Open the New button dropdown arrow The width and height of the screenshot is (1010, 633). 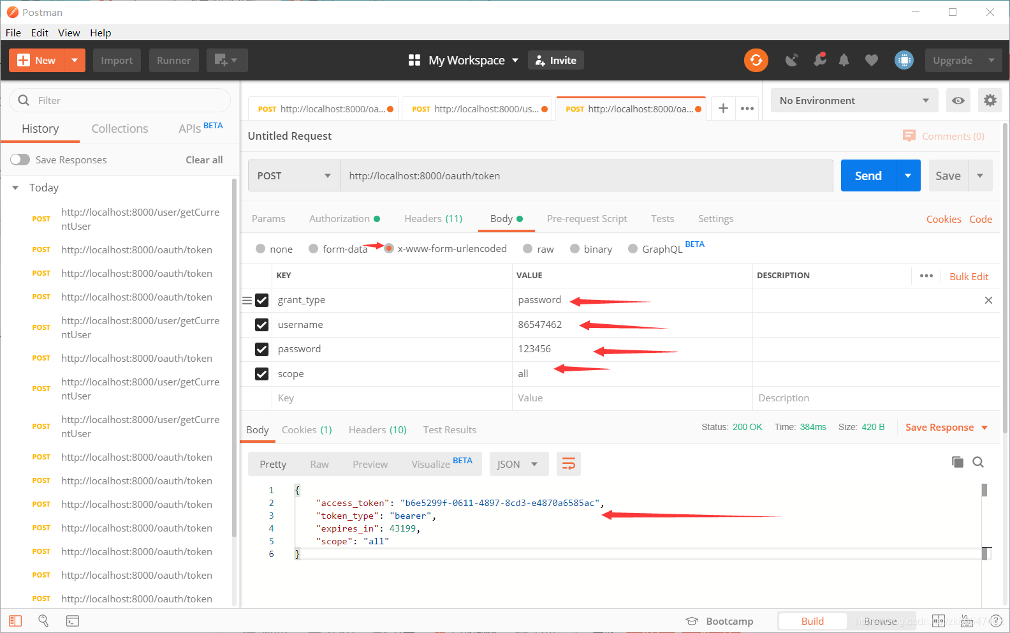[75, 60]
